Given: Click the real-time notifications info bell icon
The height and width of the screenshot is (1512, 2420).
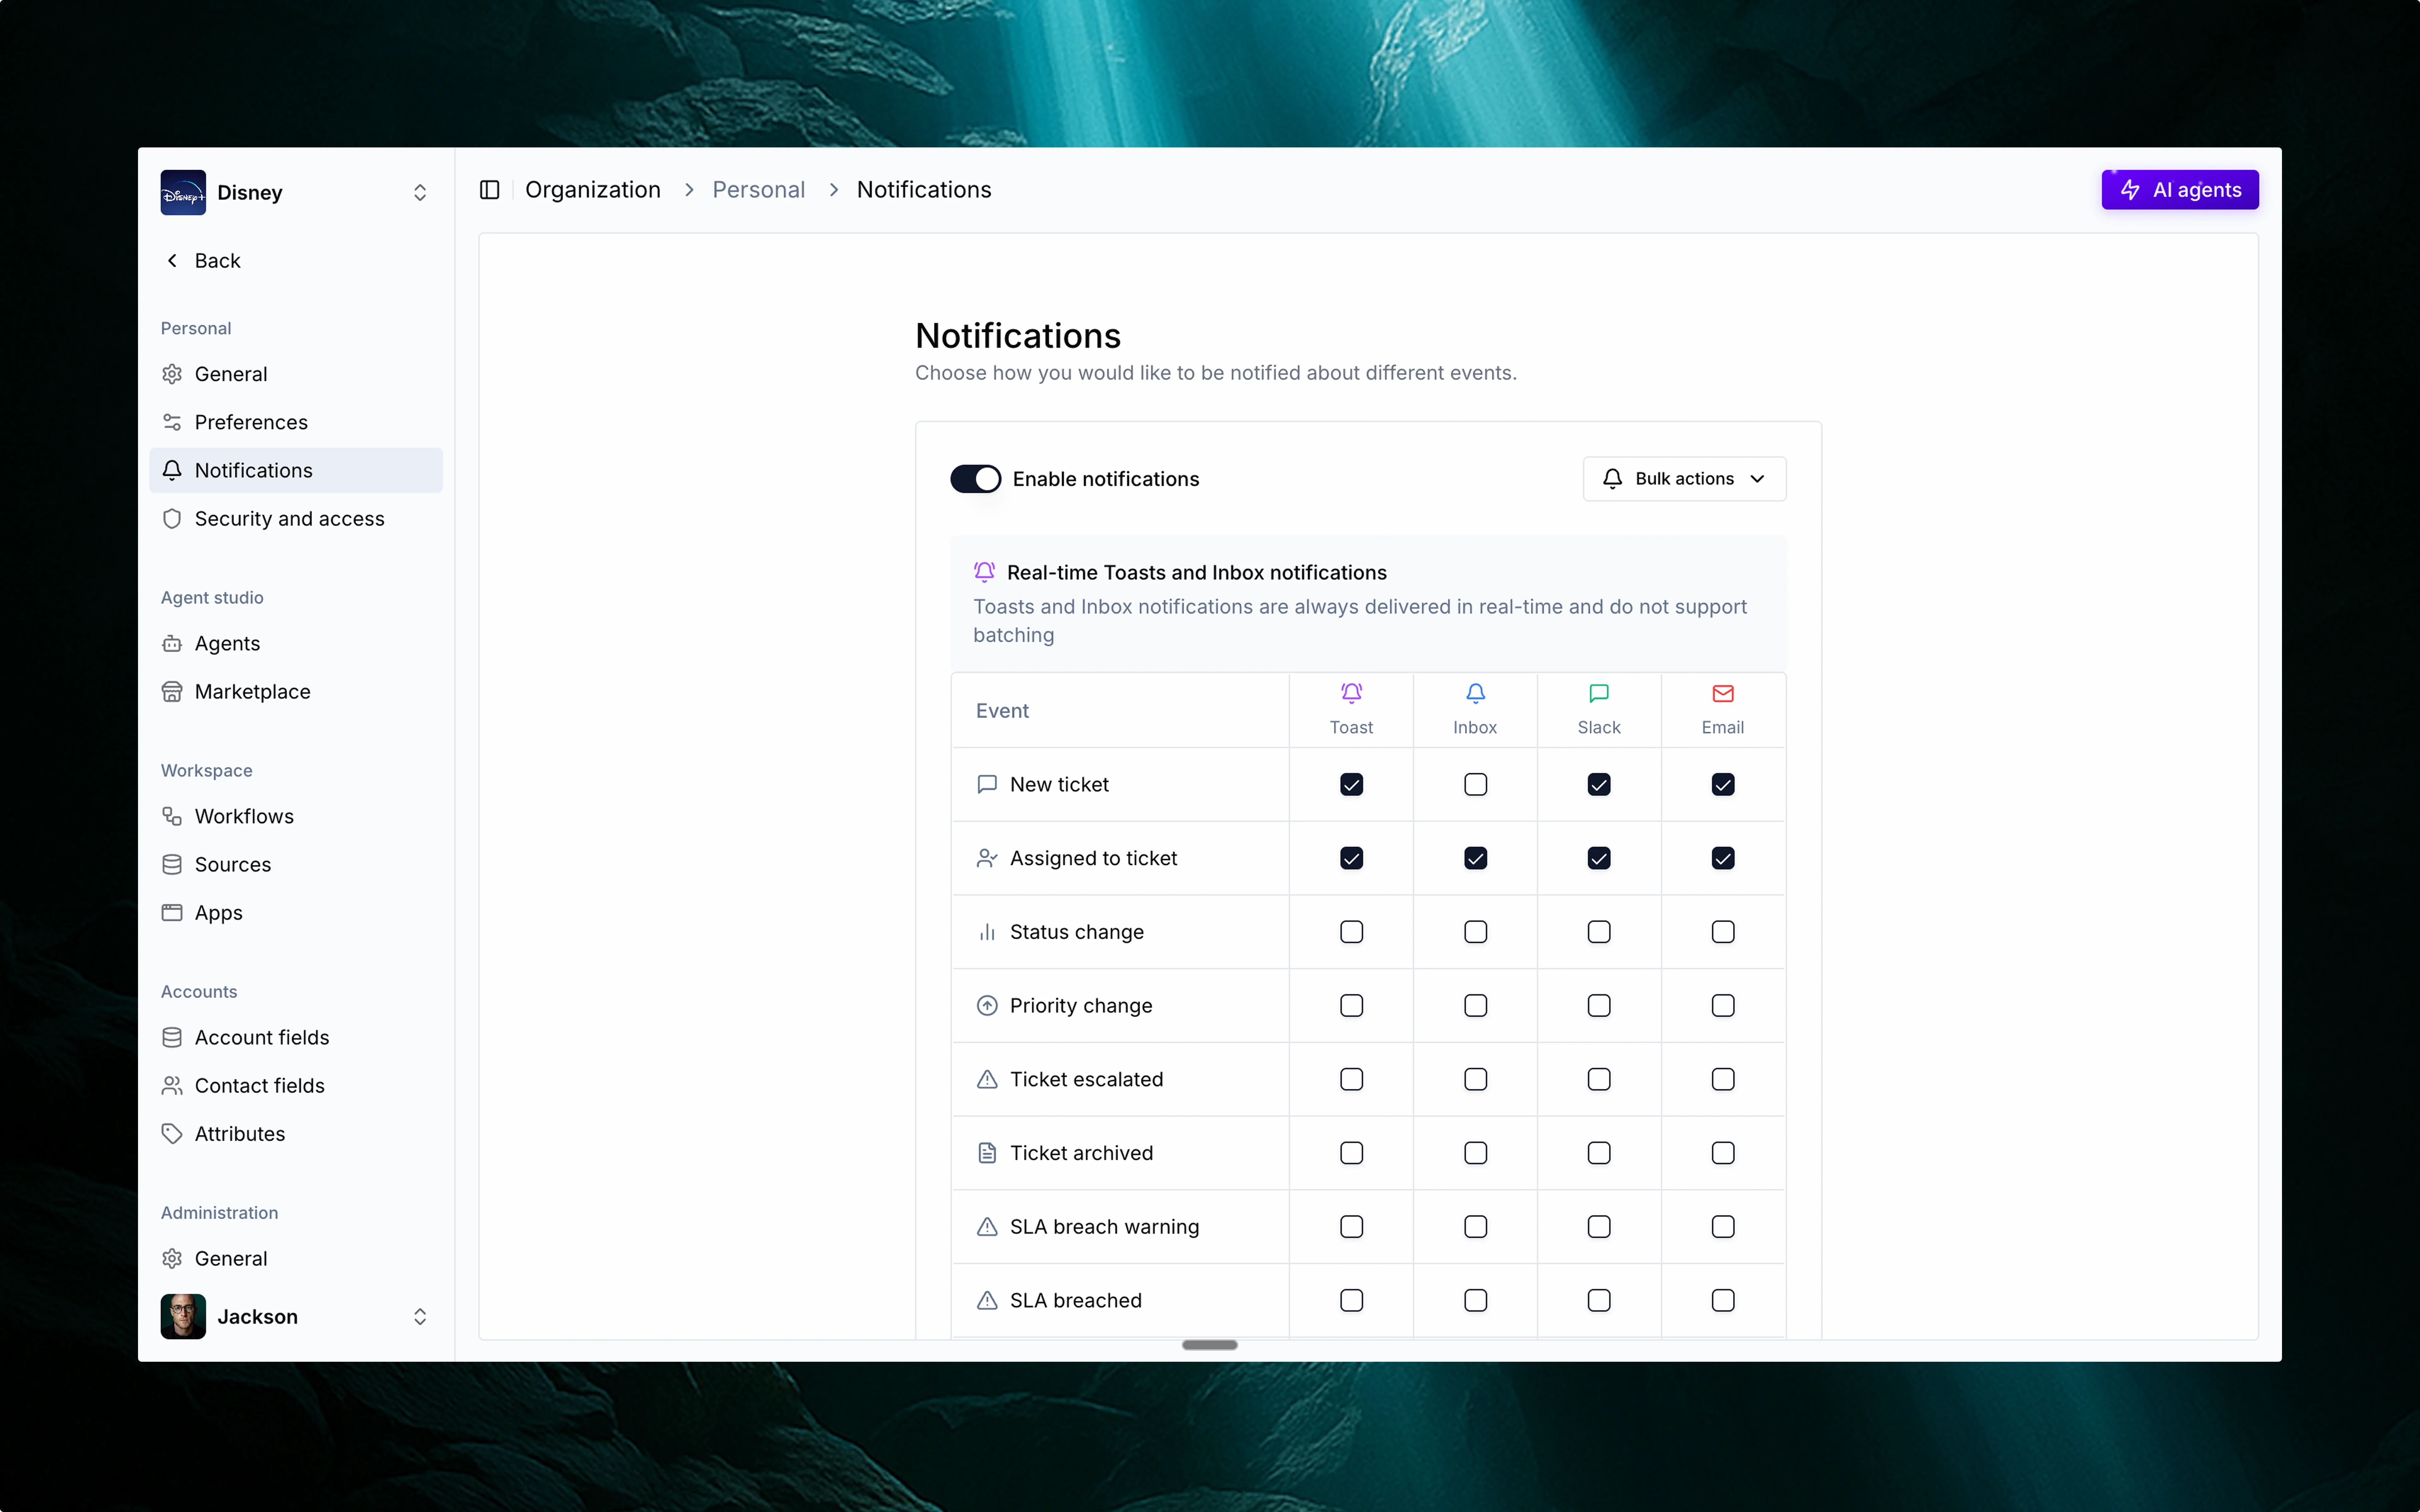Looking at the screenshot, I should point(984,572).
